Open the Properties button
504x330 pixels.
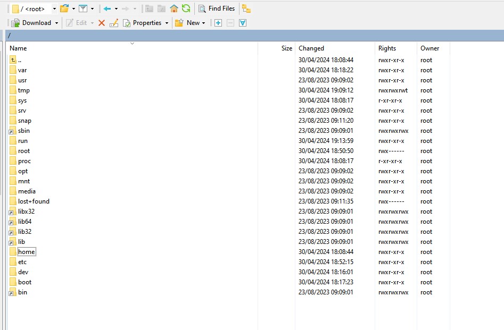pyautogui.click(x=143, y=23)
